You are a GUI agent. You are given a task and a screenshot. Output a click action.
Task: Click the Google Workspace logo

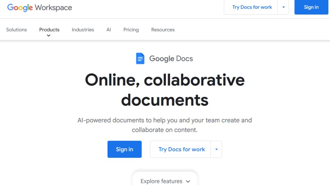(x=39, y=7)
